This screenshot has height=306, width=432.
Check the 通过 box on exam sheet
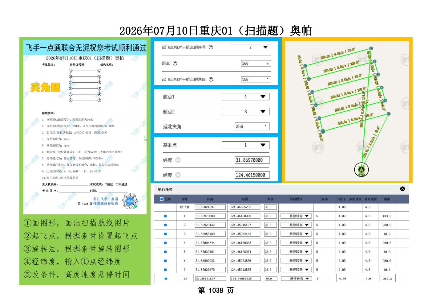pyautogui.click(x=106, y=184)
